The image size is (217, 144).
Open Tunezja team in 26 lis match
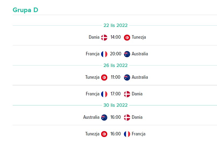pos(92,77)
